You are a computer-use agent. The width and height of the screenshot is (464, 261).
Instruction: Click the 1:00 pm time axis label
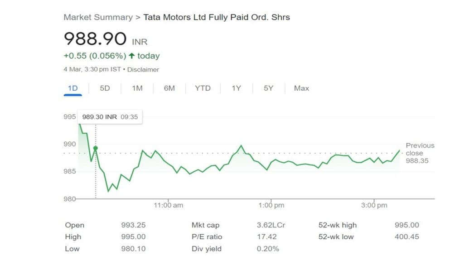[x=271, y=205]
